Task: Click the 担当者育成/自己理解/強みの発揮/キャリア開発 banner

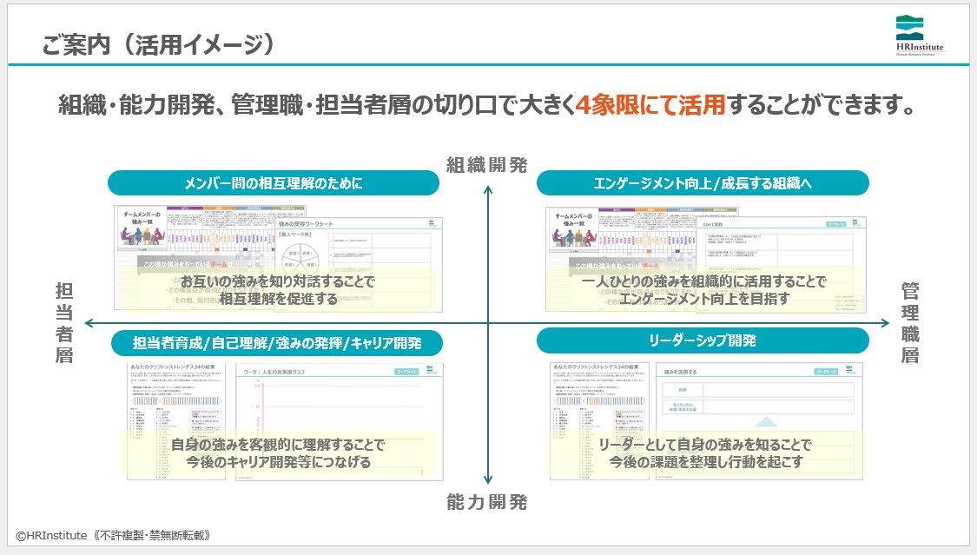Action: click(277, 342)
